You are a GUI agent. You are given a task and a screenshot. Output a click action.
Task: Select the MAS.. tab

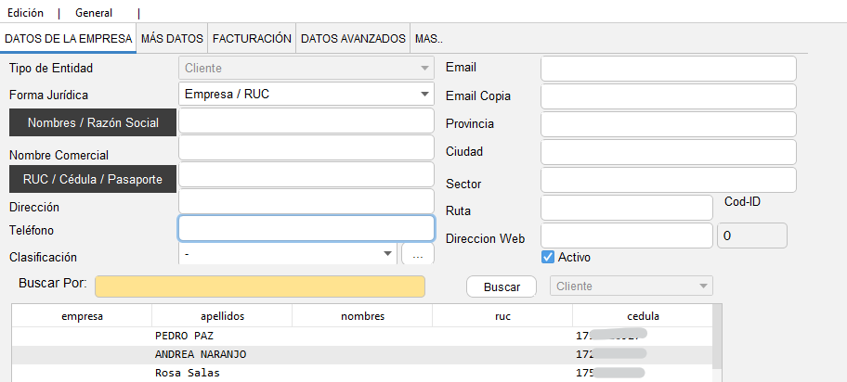[x=428, y=39]
